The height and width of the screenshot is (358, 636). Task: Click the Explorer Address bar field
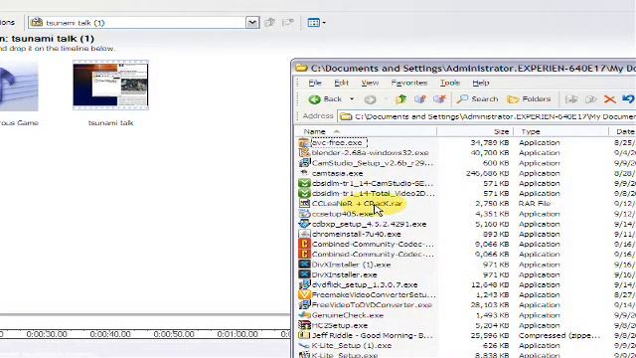(487, 116)
